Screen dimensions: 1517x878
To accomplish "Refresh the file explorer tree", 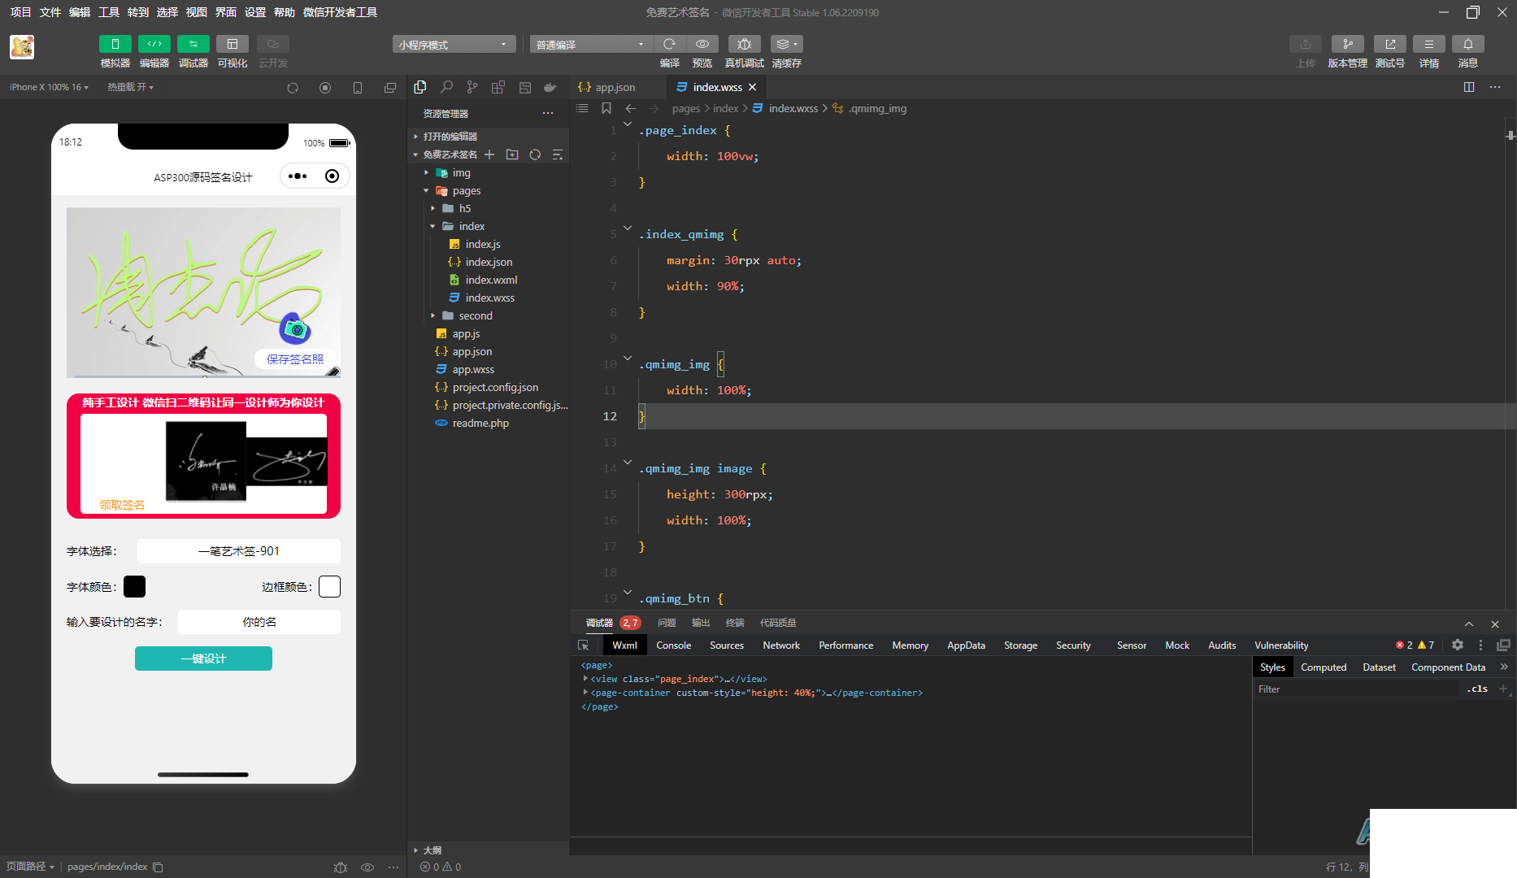I will click(x=535, y=154).
